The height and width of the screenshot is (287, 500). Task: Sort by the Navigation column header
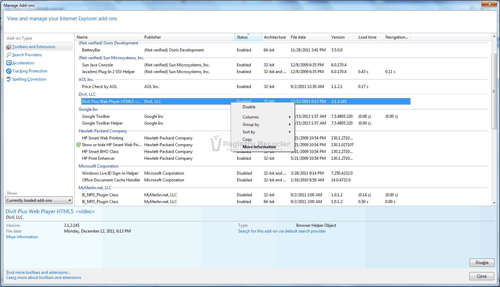[397, 37]
